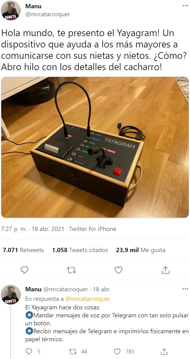Open Manu's avatar on the reply tweet
The width and height of the screenshot is (190, 359).
11,295
